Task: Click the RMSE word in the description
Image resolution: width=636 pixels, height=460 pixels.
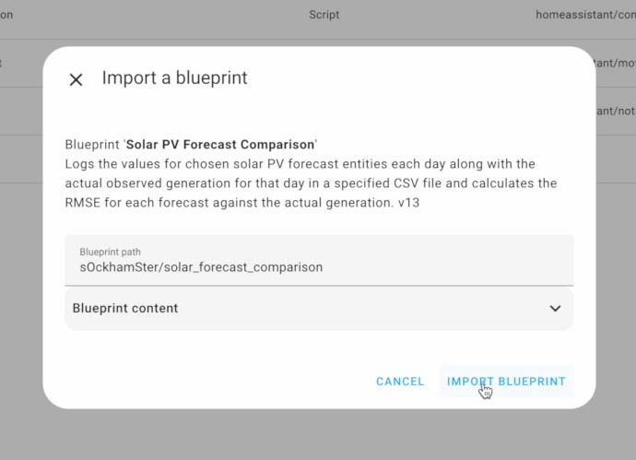Action: (x=82, y=203)
